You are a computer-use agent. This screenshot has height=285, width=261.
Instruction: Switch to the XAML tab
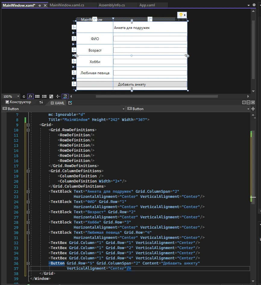[58, 103]
